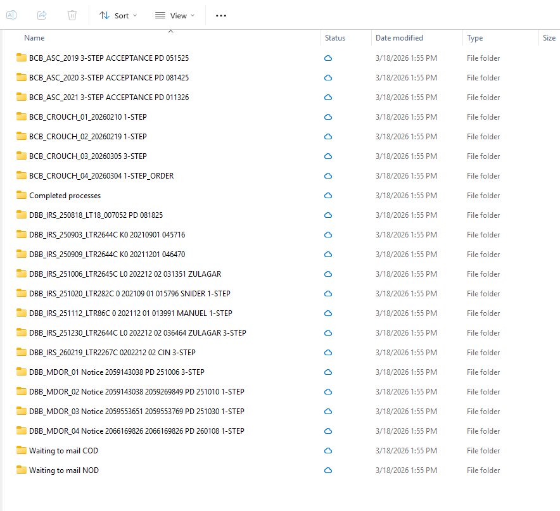Click cloud status icon for Waiting to mail NOD

[328, 470]
